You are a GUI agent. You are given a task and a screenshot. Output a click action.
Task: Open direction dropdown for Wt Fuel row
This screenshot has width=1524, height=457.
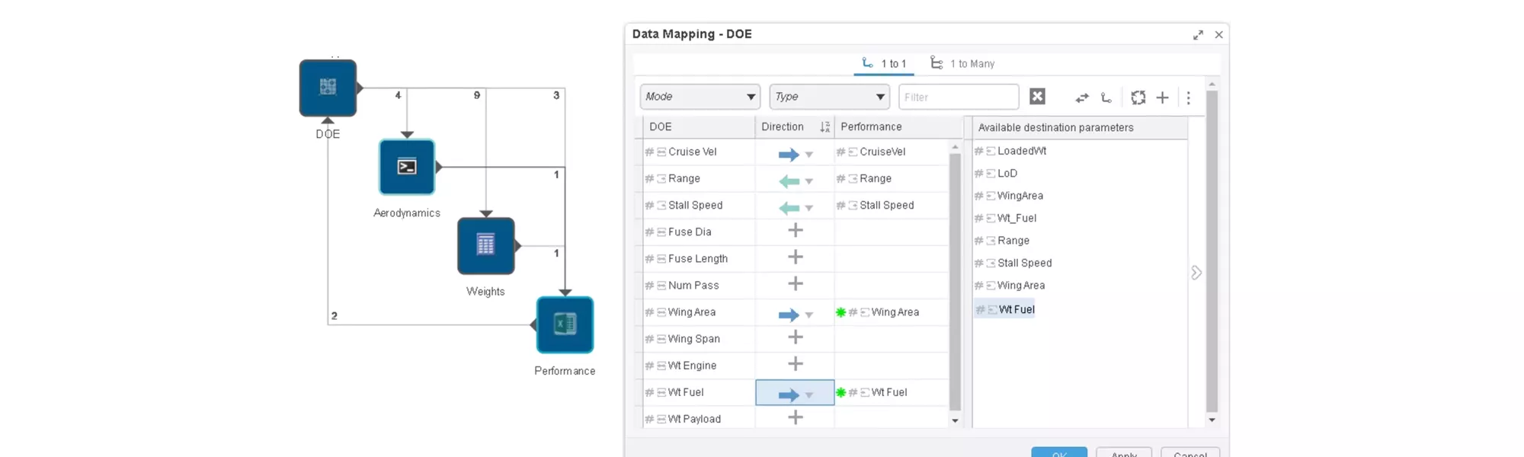[x=809, y=395]
